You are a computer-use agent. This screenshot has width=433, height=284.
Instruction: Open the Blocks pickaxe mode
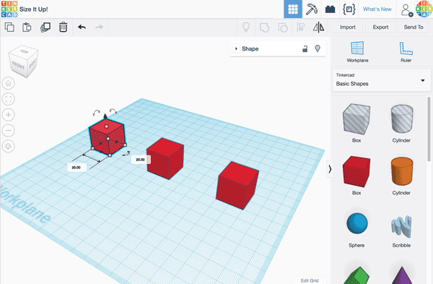coord(312,9)
